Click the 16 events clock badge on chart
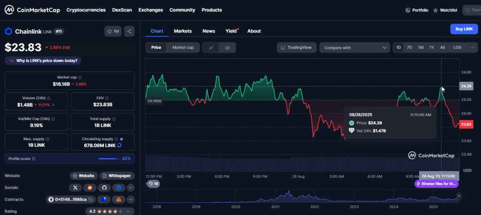Screen dimensions: 481x215 153,183
